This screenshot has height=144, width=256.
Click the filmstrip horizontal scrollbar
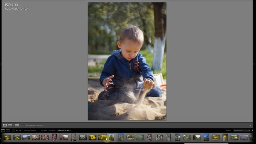pyautogui.click(x=206, y=143)
